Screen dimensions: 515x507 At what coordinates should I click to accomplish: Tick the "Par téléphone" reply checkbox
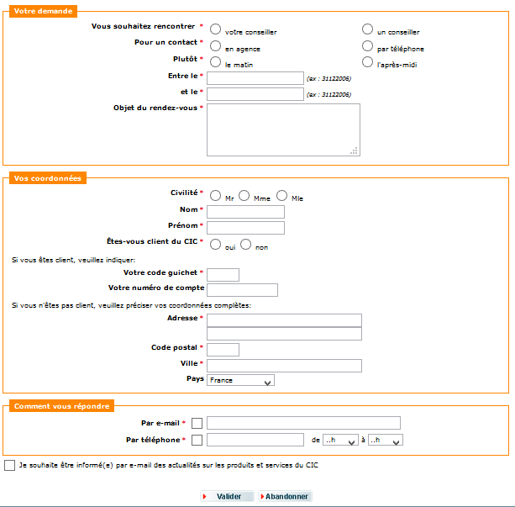tap(197, 440)
